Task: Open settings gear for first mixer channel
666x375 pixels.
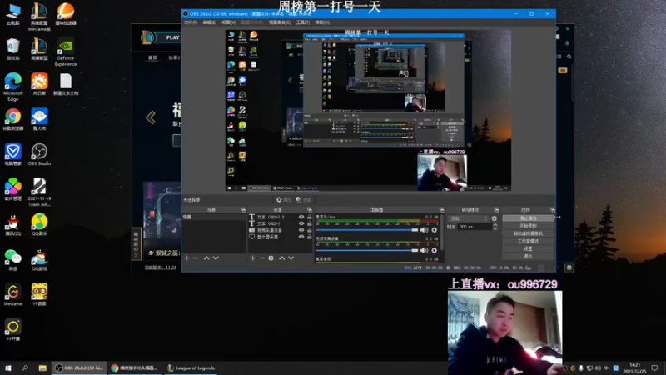Action: coord(434,230)
